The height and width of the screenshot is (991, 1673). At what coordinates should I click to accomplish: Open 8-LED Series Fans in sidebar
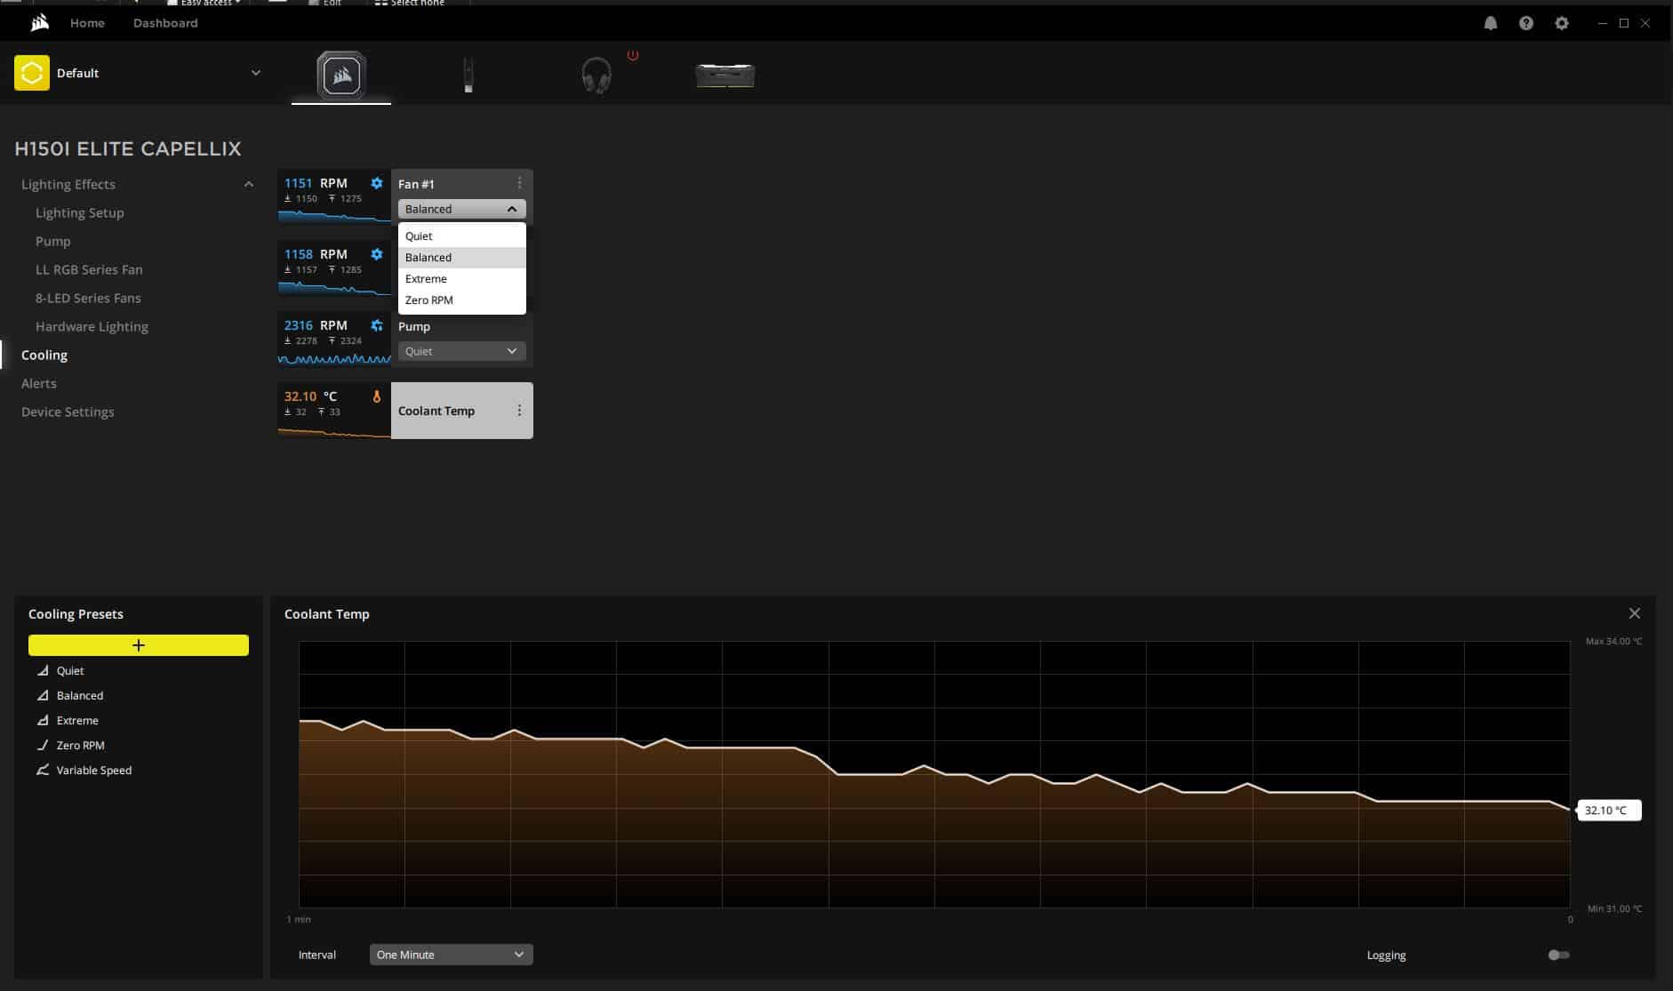coord(88,298)
